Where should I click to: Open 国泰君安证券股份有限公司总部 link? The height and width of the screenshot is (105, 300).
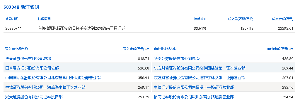[32, 68]
